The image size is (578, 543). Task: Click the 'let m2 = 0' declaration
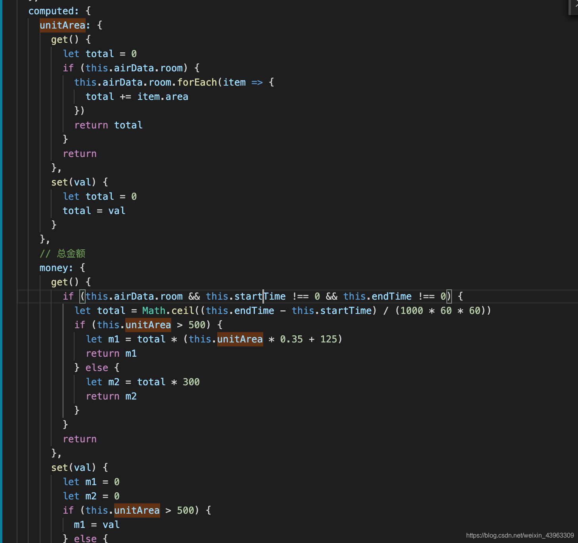click(91, 496)
